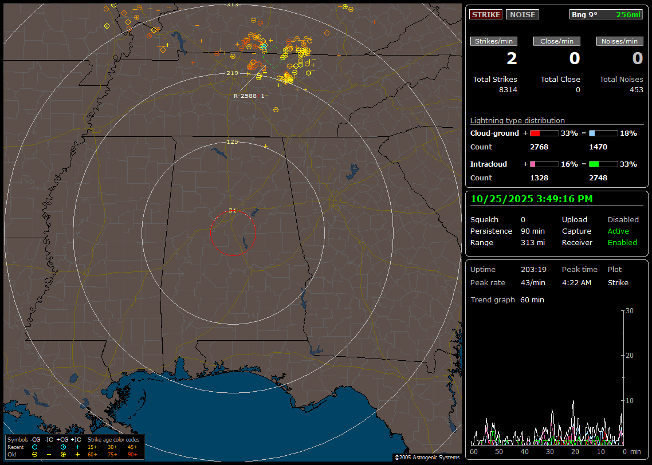Click the Recent -CG cyan symbol in legend
This screenshot has width=652, height=465.
[35, 447]
